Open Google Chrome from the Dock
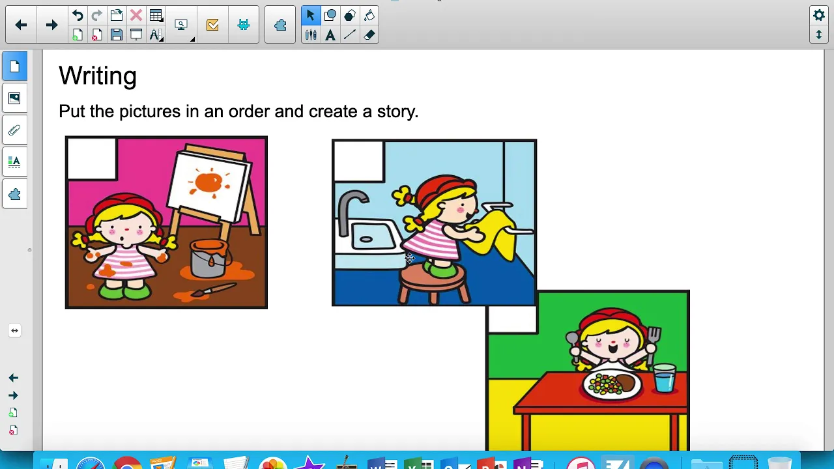 [x=128, y=464]
